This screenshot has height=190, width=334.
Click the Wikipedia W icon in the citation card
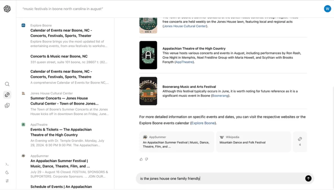click(222, 137)
